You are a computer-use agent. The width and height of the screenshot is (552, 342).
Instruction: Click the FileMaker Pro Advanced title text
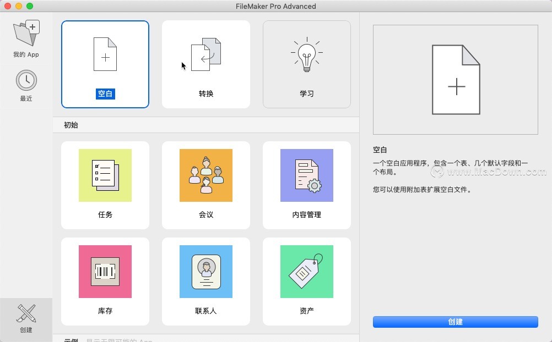coord(276,6)
